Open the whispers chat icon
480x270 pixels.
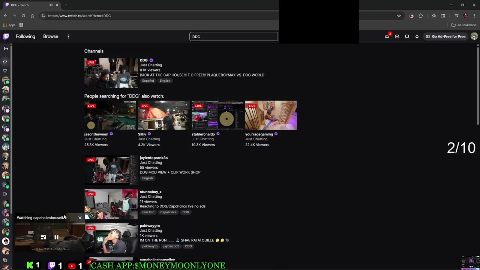[x=407, y=36]
